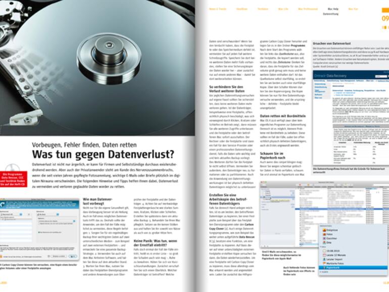Open the Mac Professional section tab
The width and height of the screenshot is (389, 292).
[x=308, y=9]
